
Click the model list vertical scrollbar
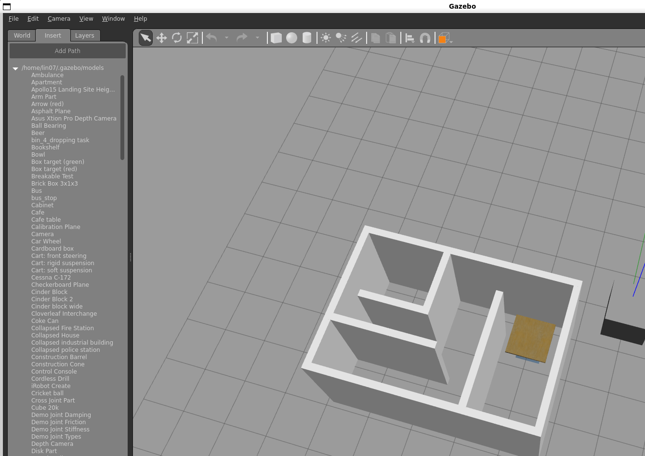coord(122,118)
